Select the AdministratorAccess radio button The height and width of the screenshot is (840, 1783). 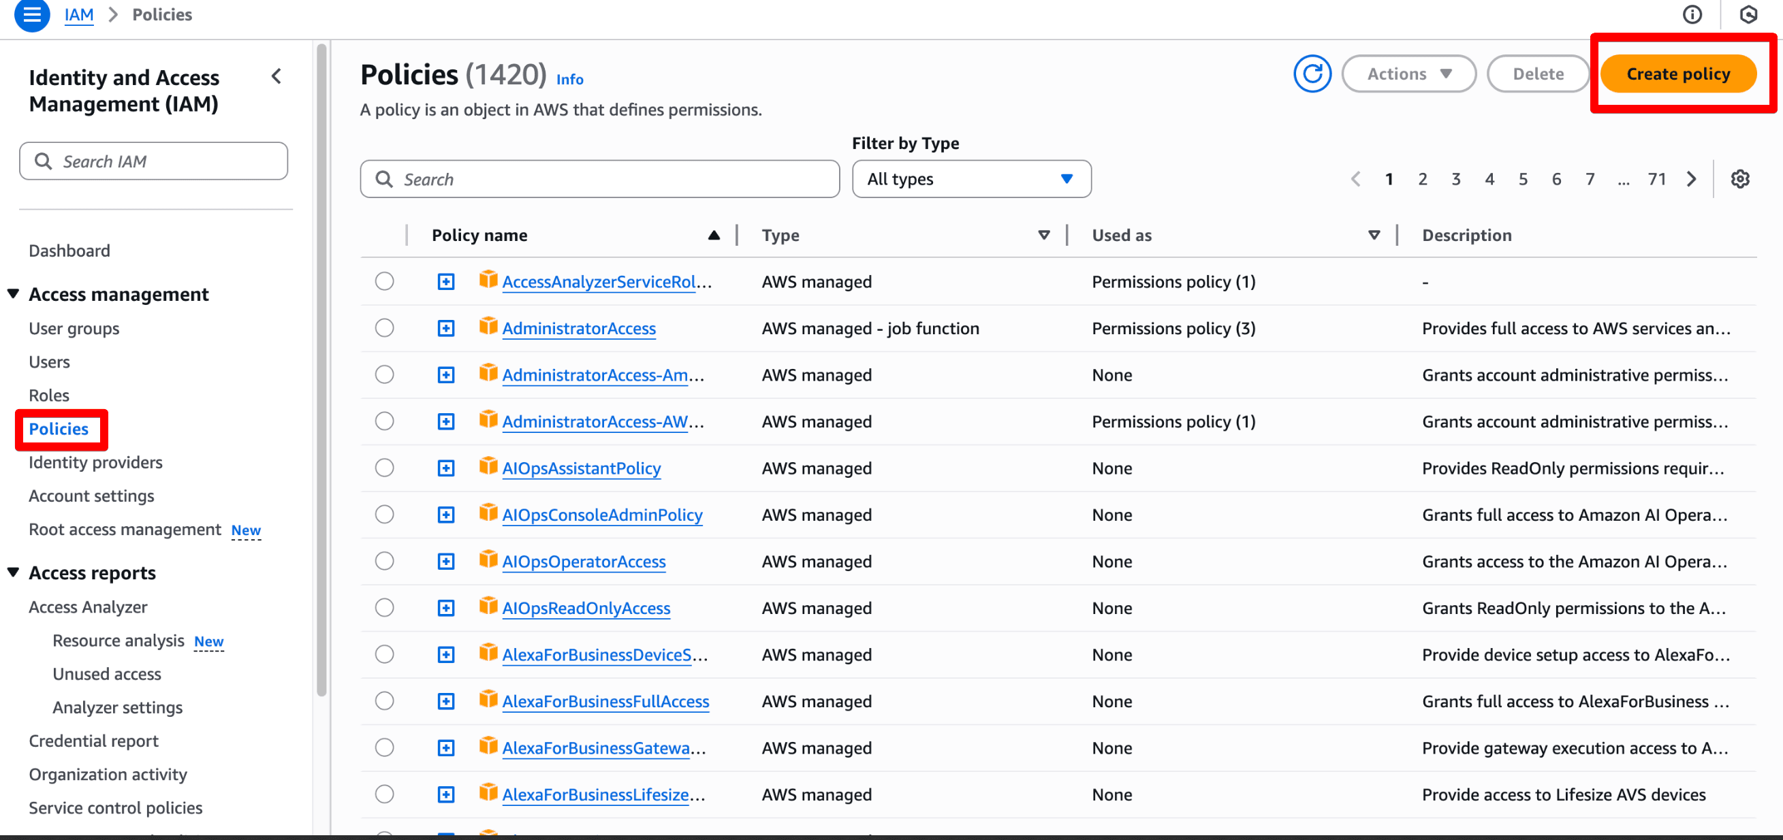384,327
